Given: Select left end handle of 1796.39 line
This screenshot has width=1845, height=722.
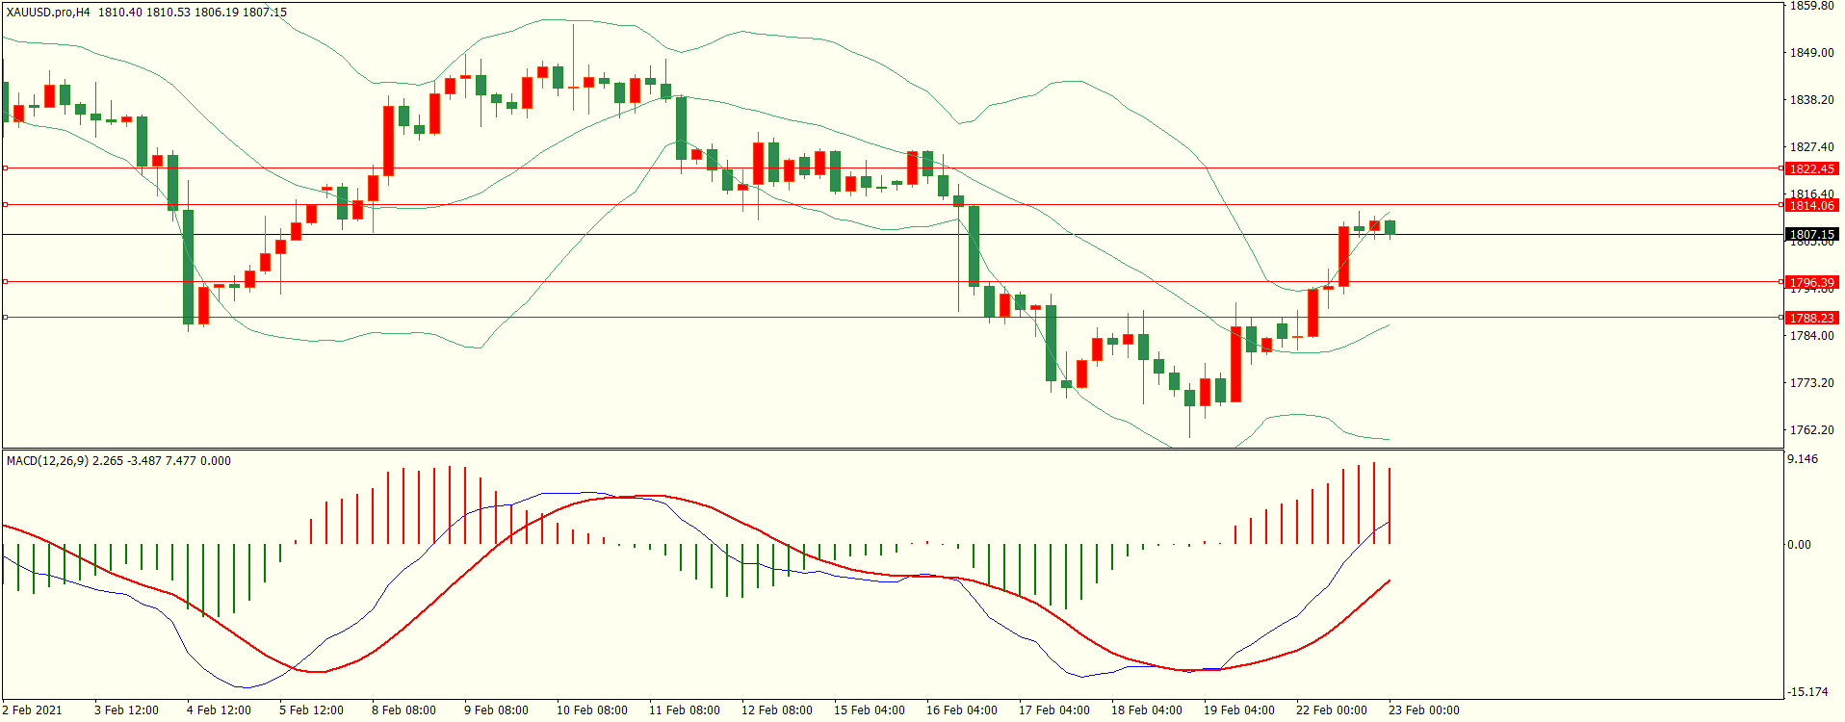Looking at the screenshot, I should (5, 281).
